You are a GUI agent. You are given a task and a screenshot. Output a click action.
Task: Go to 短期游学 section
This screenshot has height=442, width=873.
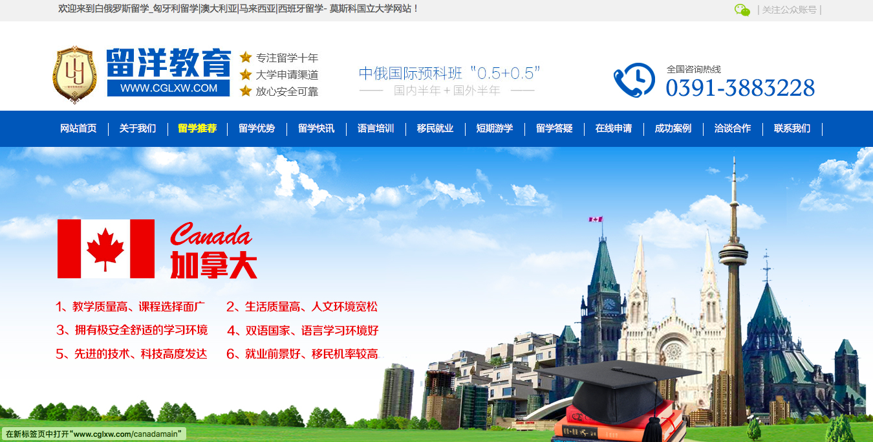[x=495, y=128]
